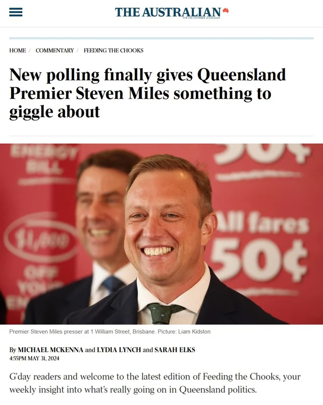The width and height of the screenshot is (323, 405).
Task: Select the FEEDING THE CHOOKS breadcrumb
Action: (114, 50)
